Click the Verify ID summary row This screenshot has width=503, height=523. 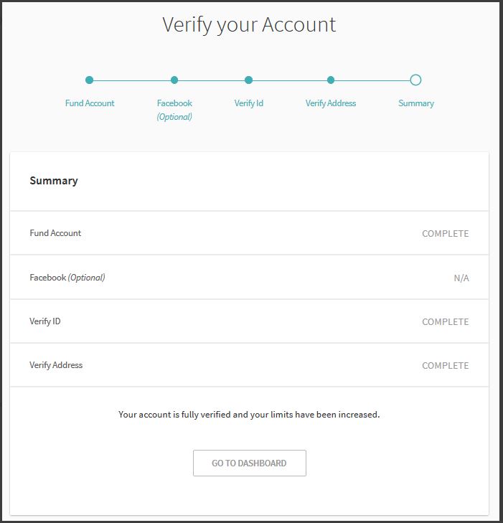point(249,321)
